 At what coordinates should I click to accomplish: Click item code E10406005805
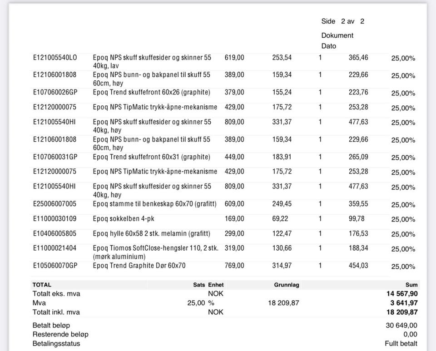point(54,233)
